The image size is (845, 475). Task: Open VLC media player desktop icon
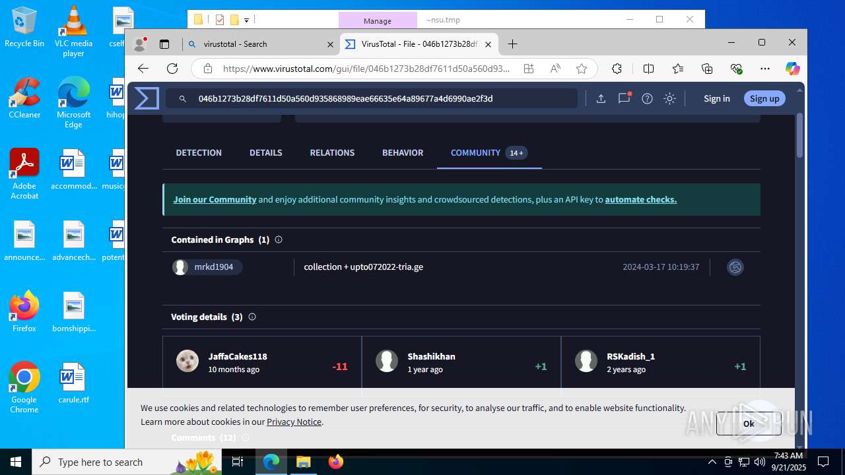[73, 32]
